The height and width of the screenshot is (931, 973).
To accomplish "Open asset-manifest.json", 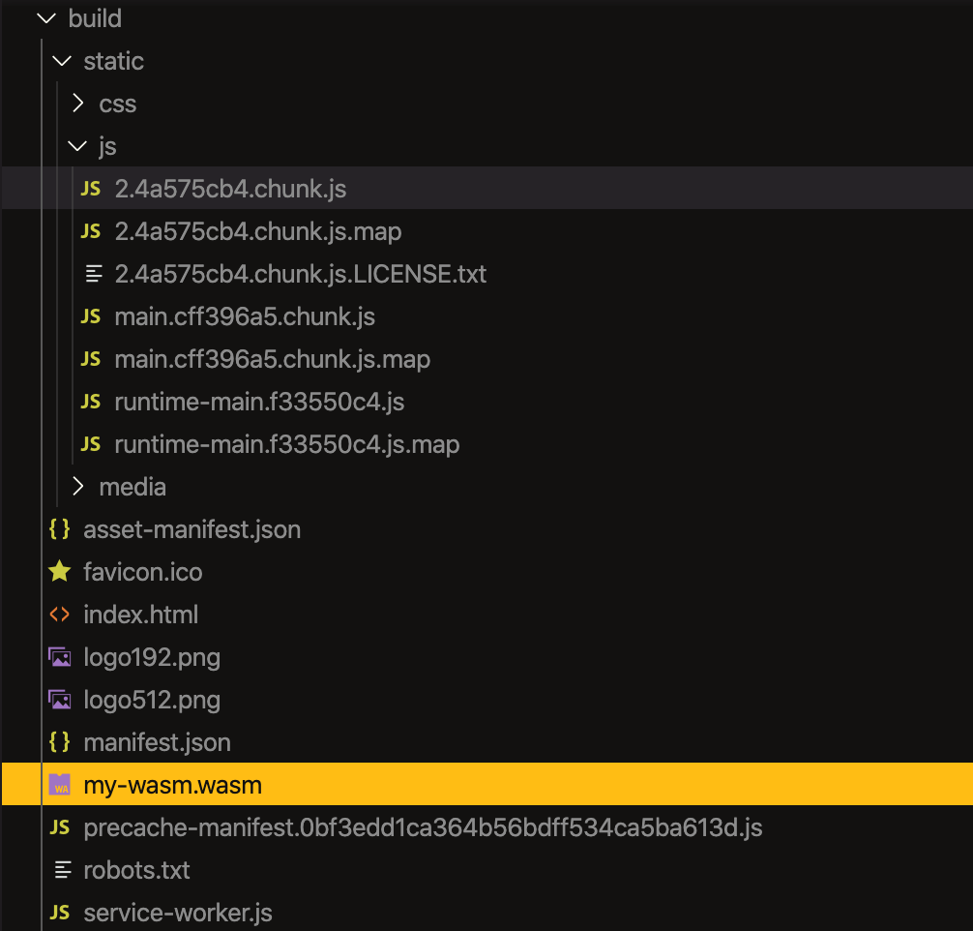I will (x=192, y=529).
